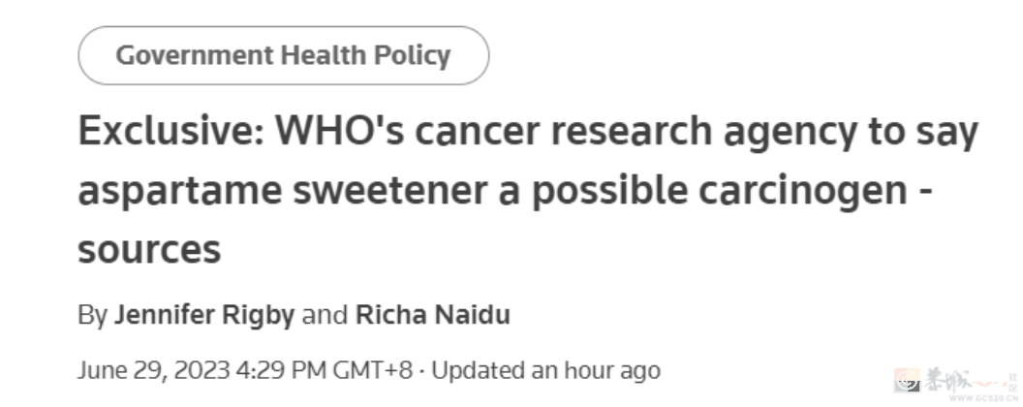The height and width of the screenshot is (407, 1023).
Task: Click "aspartame" in the headline
Action: coord(179,191)
